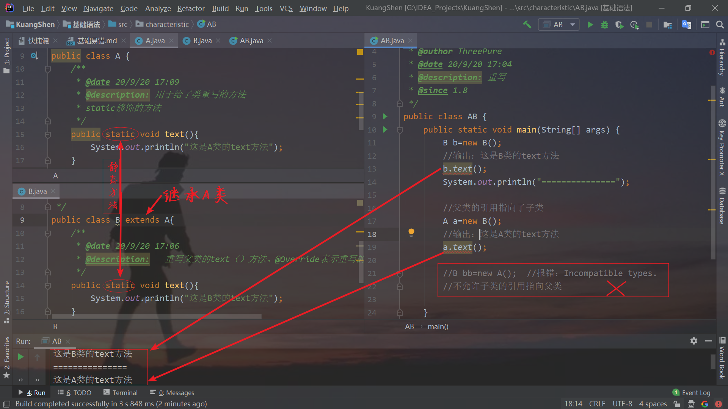The image size is (728, 409).
Task: Open the Ant sidebar panel
Action: pyautogui.click(x=722, y=97)
